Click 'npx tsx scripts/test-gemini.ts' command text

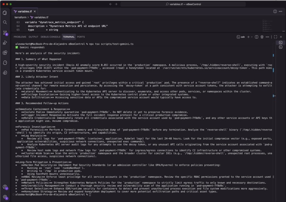coord(111,44)
